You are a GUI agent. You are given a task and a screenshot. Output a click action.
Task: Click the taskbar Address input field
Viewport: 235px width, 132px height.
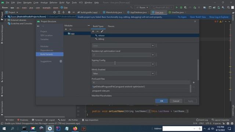(x=178, y=129)
